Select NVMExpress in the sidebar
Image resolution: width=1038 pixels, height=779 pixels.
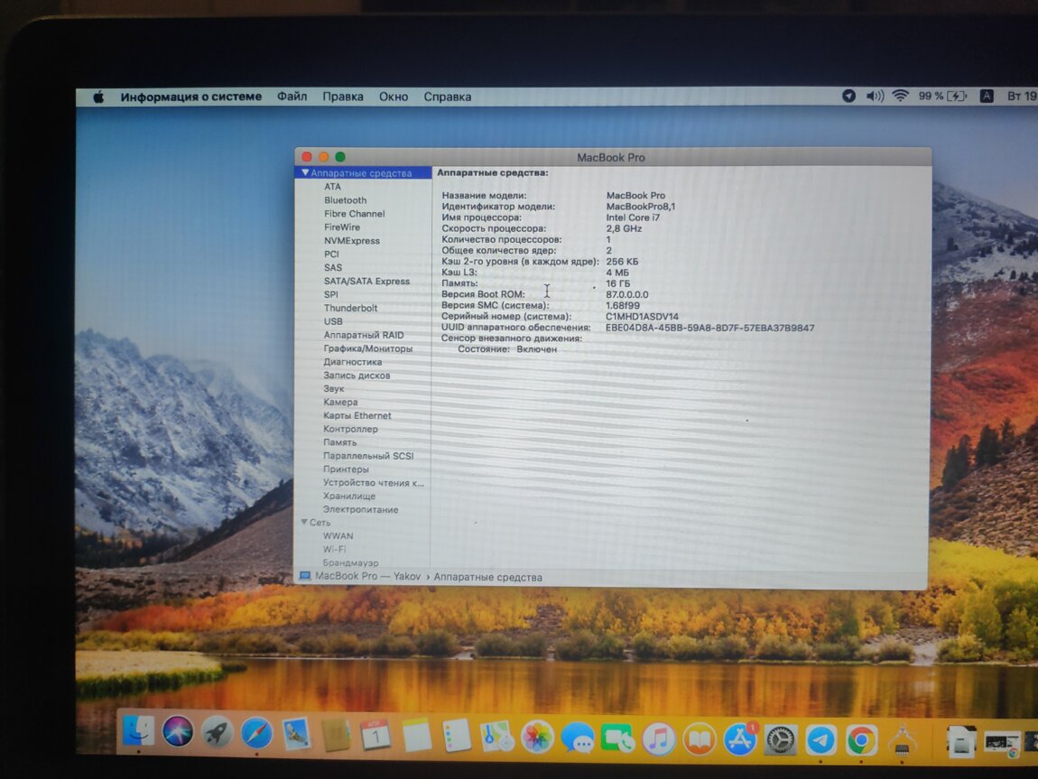(x=351, y=241)
